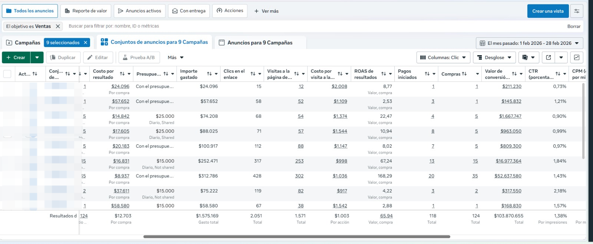Sort by ROAS de resultados column arrows
The height and width of the screenshot is (244, 593).
(x=384, y=74)
